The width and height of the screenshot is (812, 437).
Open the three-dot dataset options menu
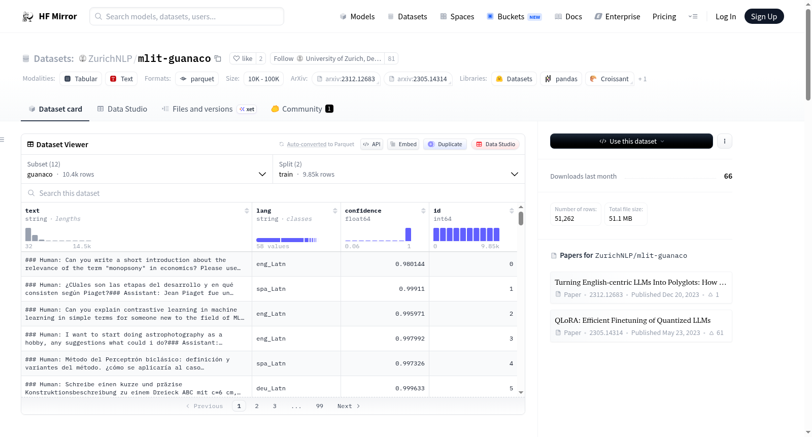(x=725, y=141)
